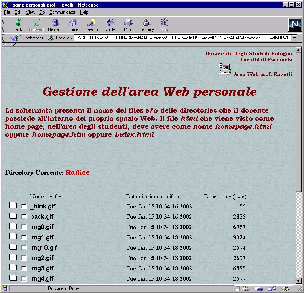Check the box next to img2.gif
The width and height of the screenshot is (304, 293).
point(24,258)
